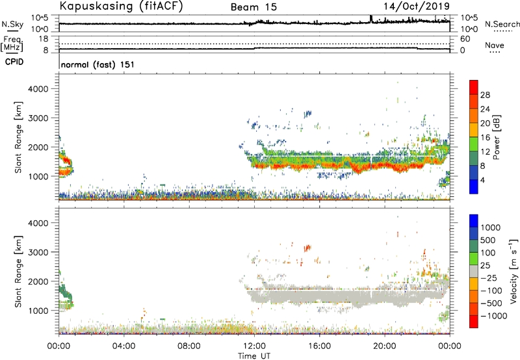520x360 pixels.
Task: Click the 'Velocity [m s-1]' colorbar label
Action: point(513,271)
